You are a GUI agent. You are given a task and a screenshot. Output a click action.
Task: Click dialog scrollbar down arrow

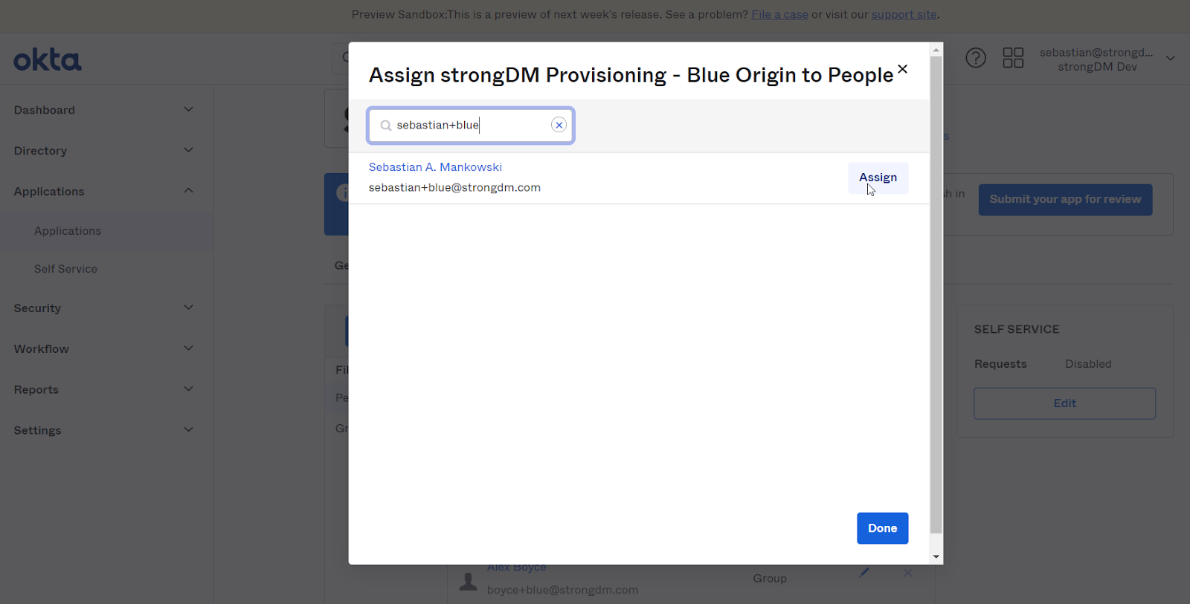tap(936, 556)
